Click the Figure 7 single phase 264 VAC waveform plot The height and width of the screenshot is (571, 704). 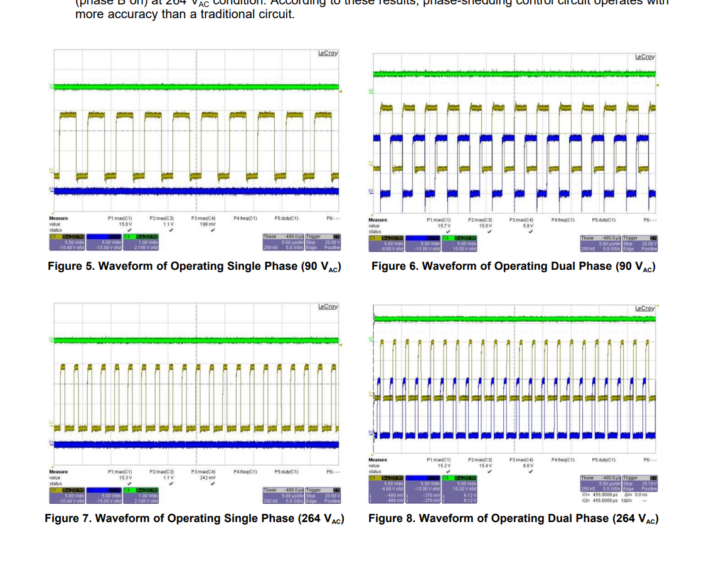196,384
